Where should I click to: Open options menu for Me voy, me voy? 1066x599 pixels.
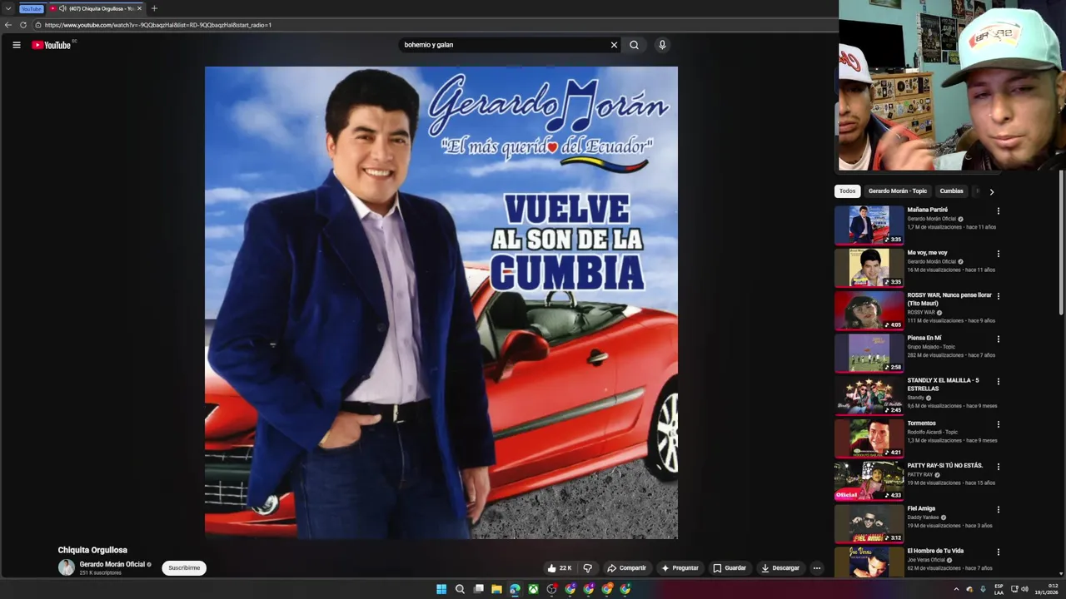point(998,254)
